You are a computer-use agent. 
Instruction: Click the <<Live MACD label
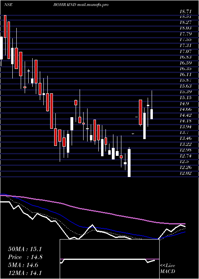point(168,269)
